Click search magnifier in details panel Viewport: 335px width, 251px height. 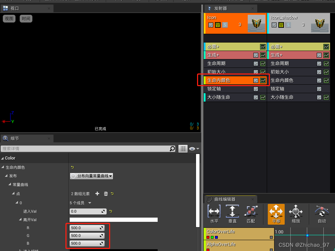pos(172,149)
